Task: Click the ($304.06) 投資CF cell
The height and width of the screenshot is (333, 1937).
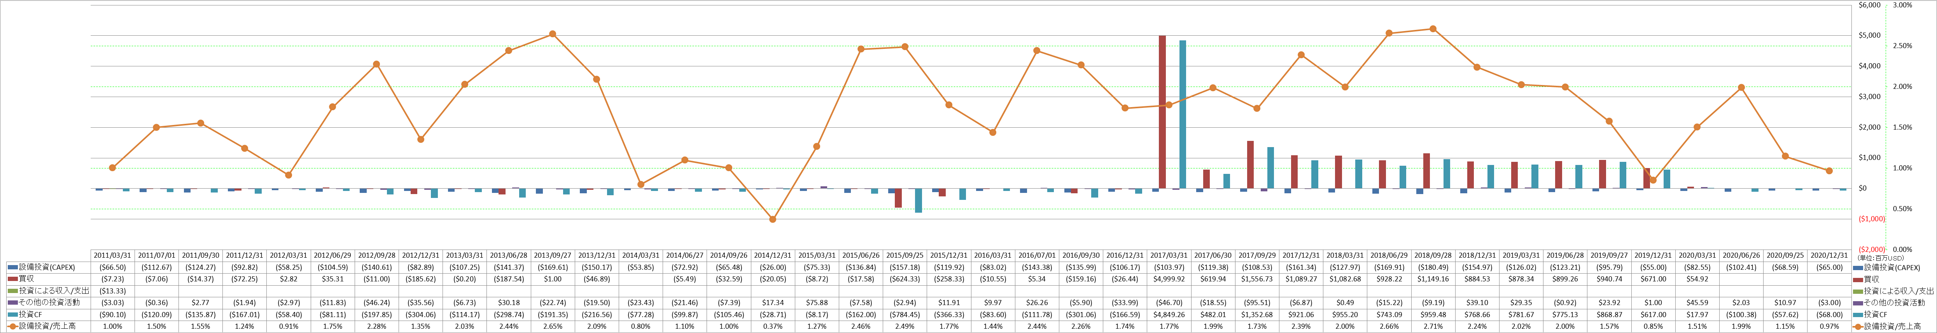Action: [x=420, y=315]
